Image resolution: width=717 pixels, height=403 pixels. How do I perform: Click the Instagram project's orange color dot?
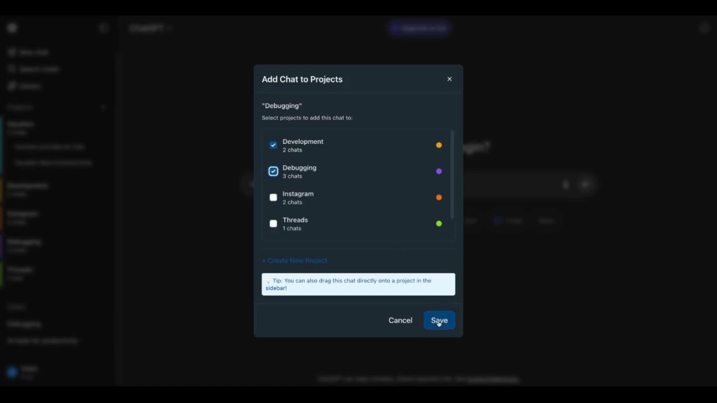click(439, 198)
